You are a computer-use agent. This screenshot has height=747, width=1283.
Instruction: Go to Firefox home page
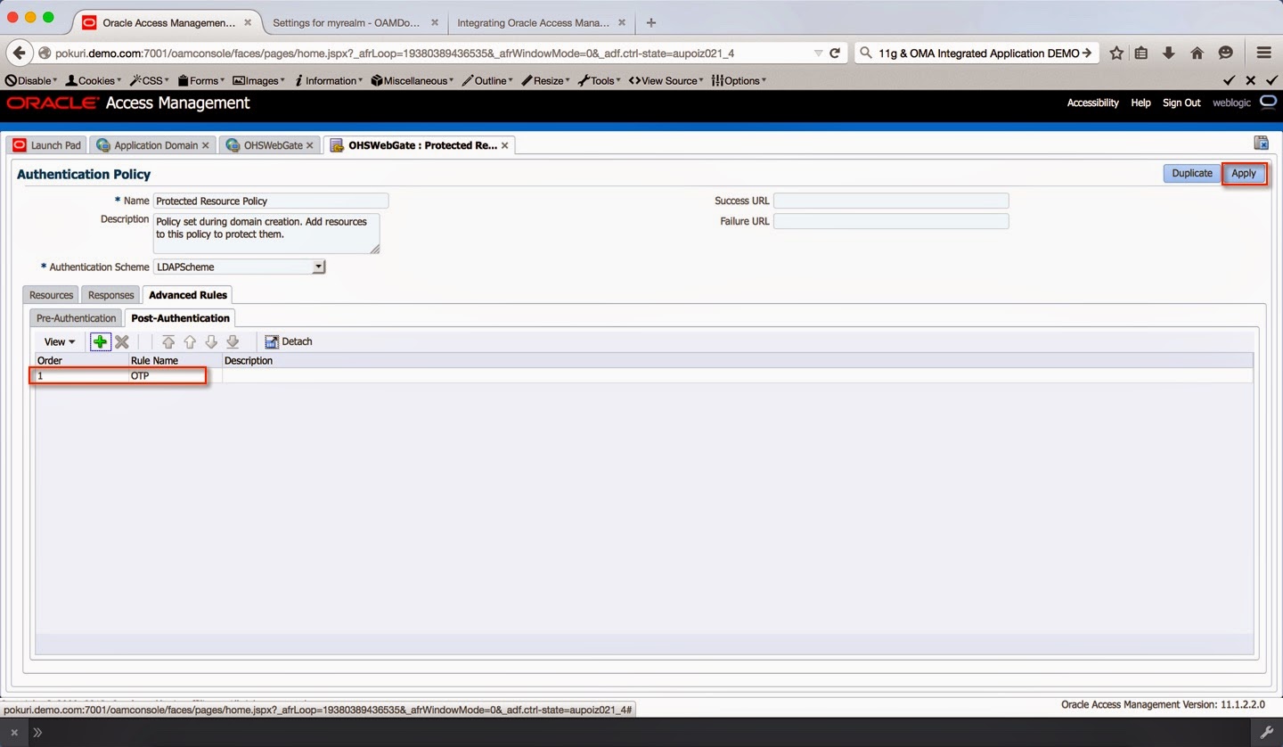click(x=1197, y=53)
